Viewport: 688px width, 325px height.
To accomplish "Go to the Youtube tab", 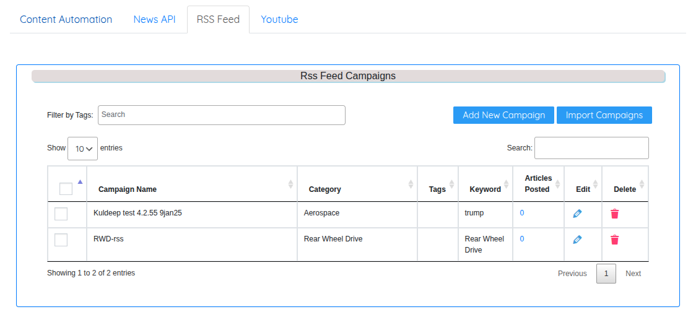I will 279,19.
